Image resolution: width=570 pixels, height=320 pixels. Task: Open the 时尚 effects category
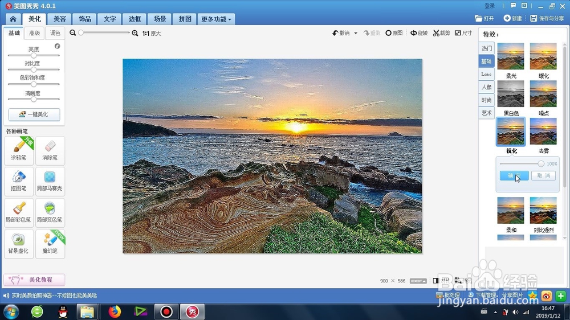coord(486,100)
